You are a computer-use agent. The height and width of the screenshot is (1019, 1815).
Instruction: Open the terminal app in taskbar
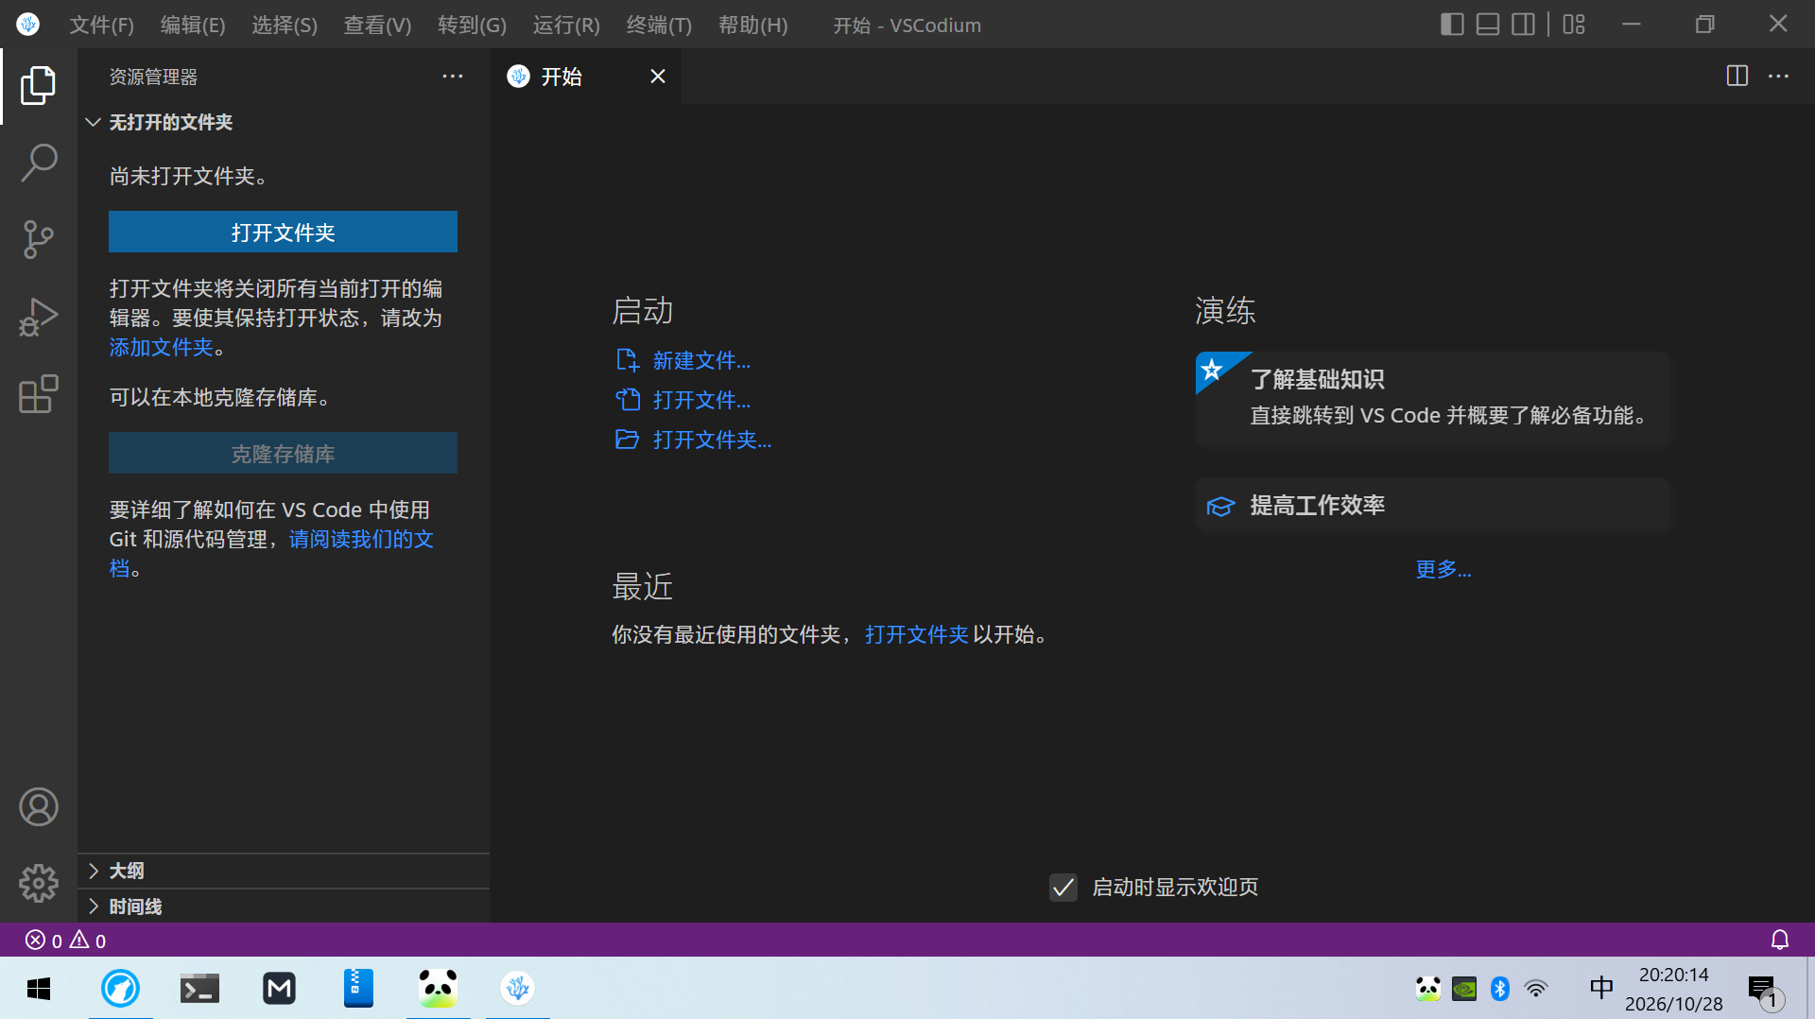click(199, 988)
